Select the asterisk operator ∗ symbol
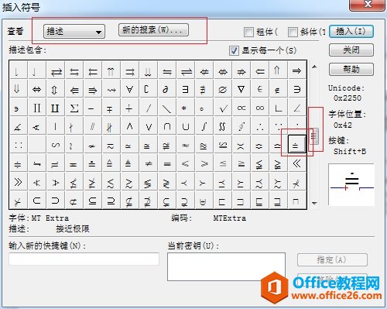Screen dimensions: 387x309 click(185, 108)
